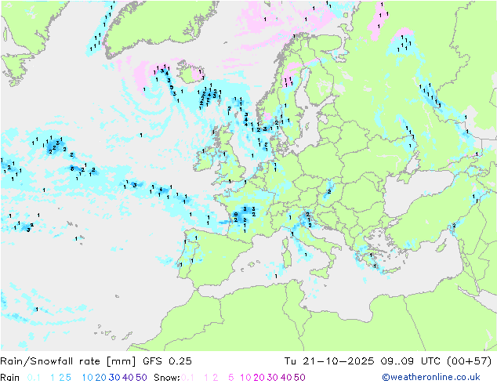Click the "Snow:" legend label
This screenshot has width=497, height=384.
coord(167,378)
